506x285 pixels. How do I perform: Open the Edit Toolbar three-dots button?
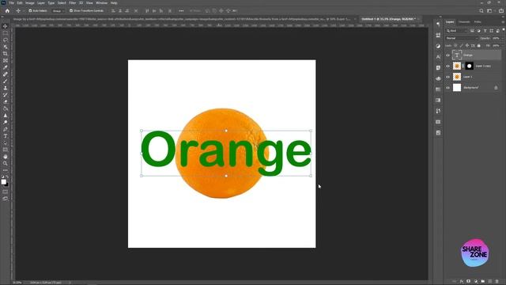6,170
